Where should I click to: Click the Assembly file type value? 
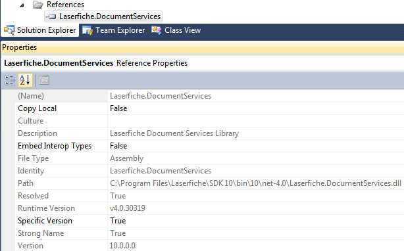coord(126,158)
